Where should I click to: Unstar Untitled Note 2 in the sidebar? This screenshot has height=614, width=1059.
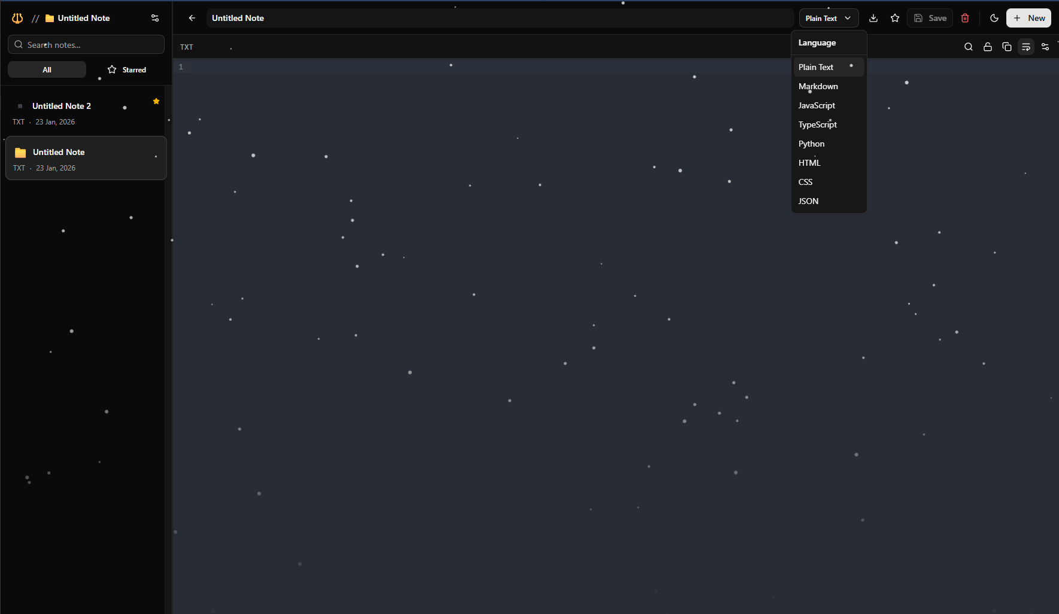coord(156,101)
